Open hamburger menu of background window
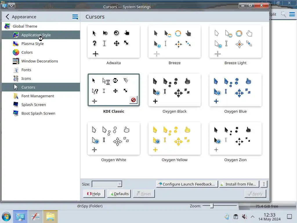297x223 pixels. coord(292,14)
